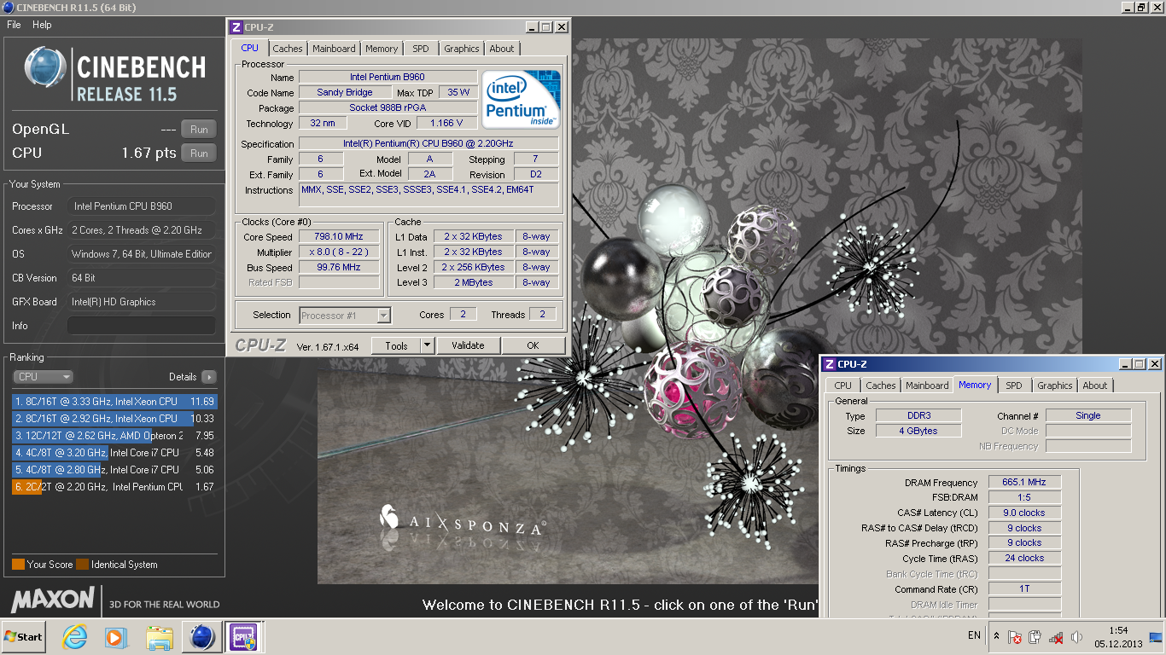The width and height of the screenshot is (1166, 655).
Task: Click the Code Name value Sandy Bridge
Action: [x=345, y=92]
